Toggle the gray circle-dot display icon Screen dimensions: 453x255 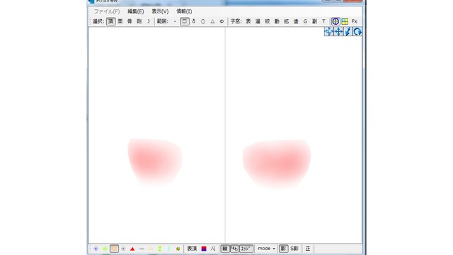tap(123, 249)
